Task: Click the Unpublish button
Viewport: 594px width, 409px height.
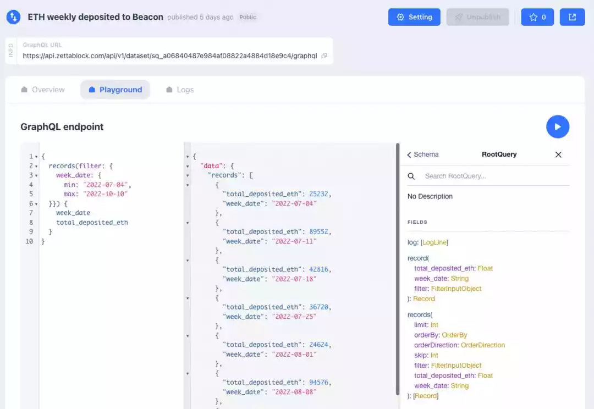Action: click(477, 17)
